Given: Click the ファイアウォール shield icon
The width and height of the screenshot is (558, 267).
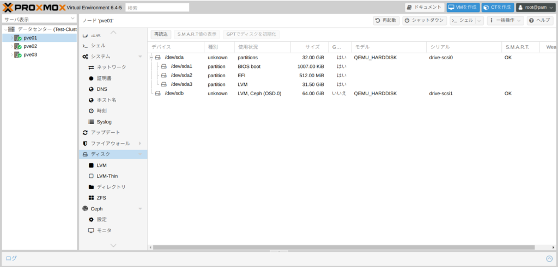Looking at the screenshot, I should pos(85,144).
